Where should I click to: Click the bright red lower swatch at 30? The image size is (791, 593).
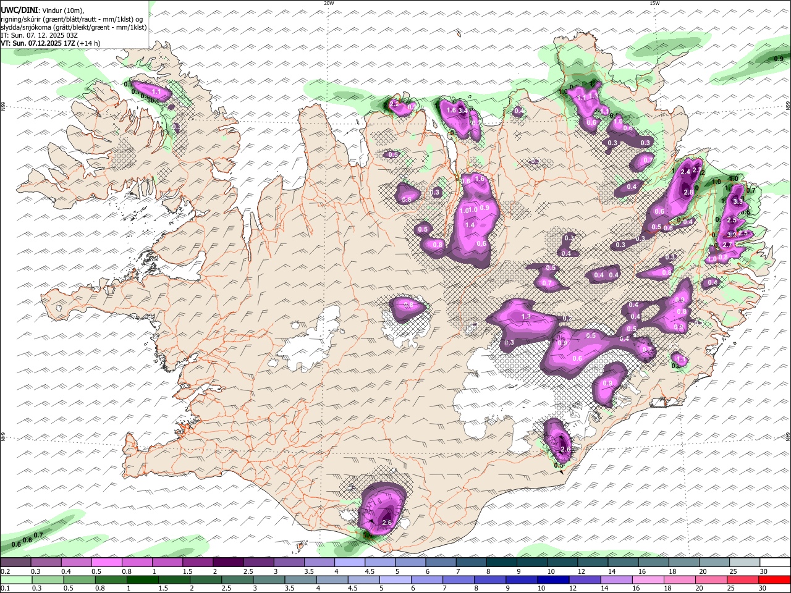[x=774, y=580]
